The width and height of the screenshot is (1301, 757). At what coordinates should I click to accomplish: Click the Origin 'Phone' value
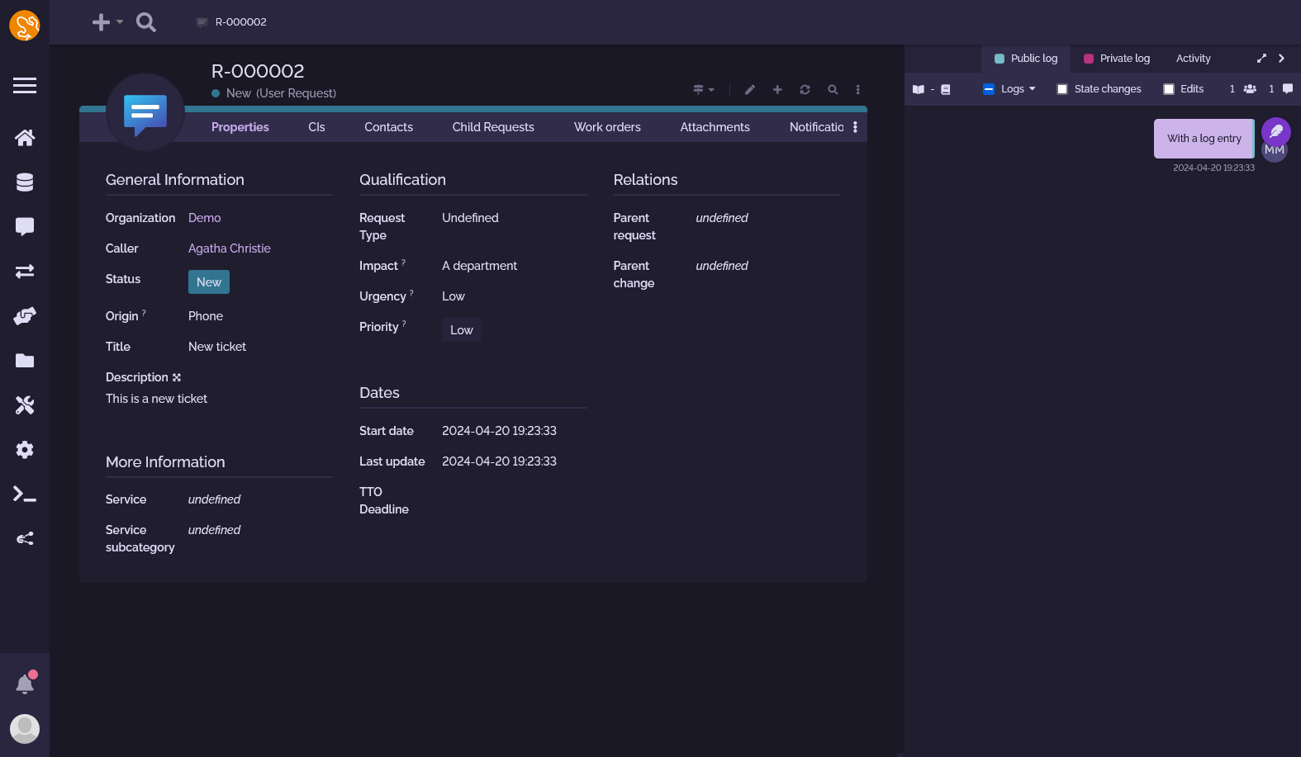(206, 316)
